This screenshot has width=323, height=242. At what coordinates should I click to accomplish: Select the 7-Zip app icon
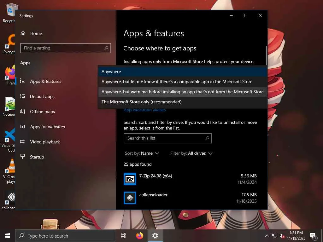click(130, 179)
